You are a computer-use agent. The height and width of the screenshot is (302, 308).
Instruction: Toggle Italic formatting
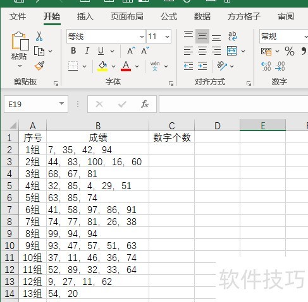pos(87,50)
